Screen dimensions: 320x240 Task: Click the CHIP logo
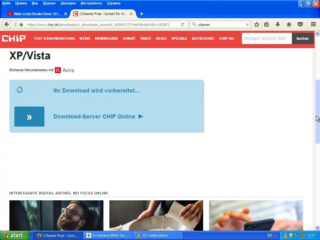click(x=14, y=38)
